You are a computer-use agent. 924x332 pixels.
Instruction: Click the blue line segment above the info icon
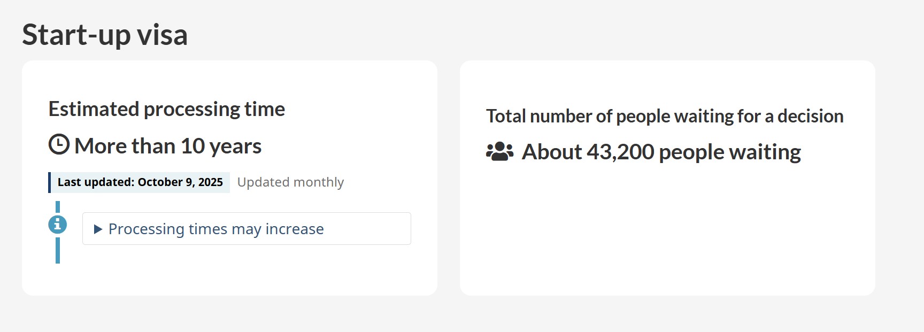[x=58, y=207]
